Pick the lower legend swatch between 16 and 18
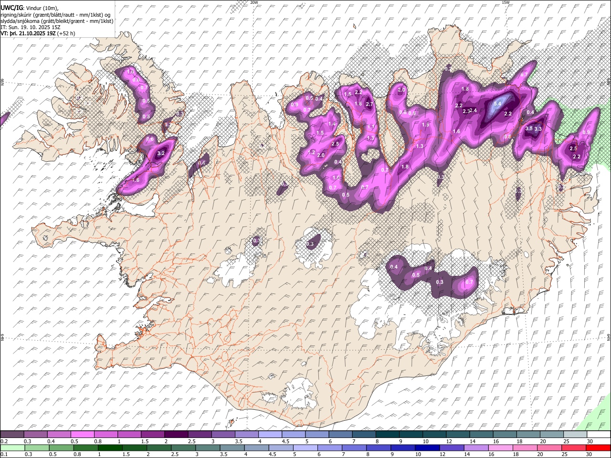 tap(500, 448)
